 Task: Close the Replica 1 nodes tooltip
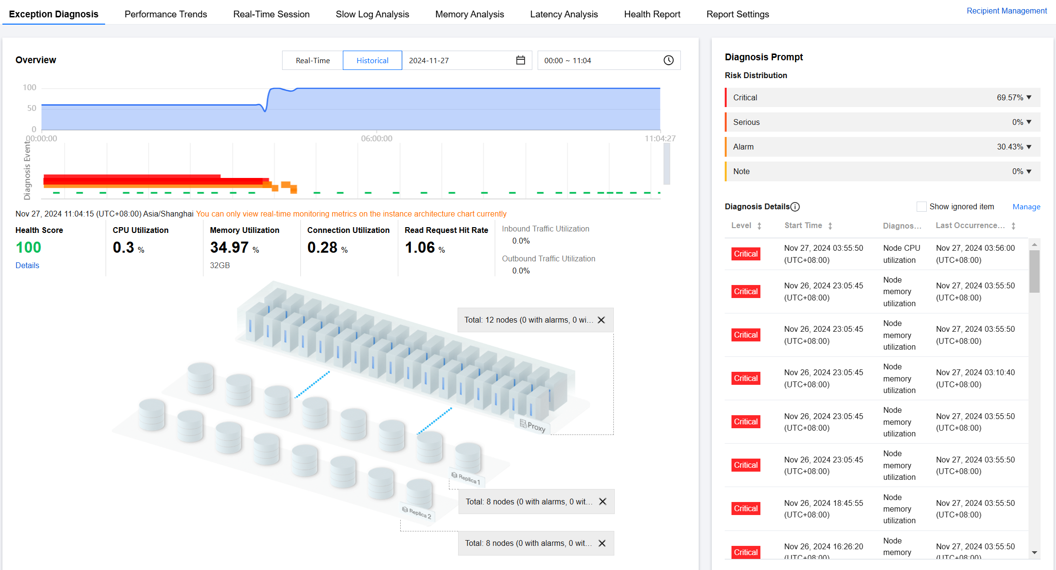click(x=603, y=502)
